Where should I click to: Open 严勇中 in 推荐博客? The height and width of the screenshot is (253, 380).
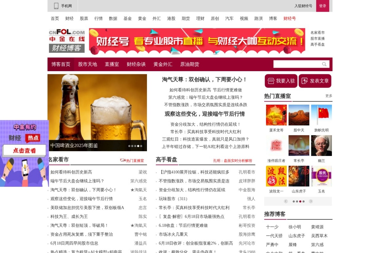point(272,245)
